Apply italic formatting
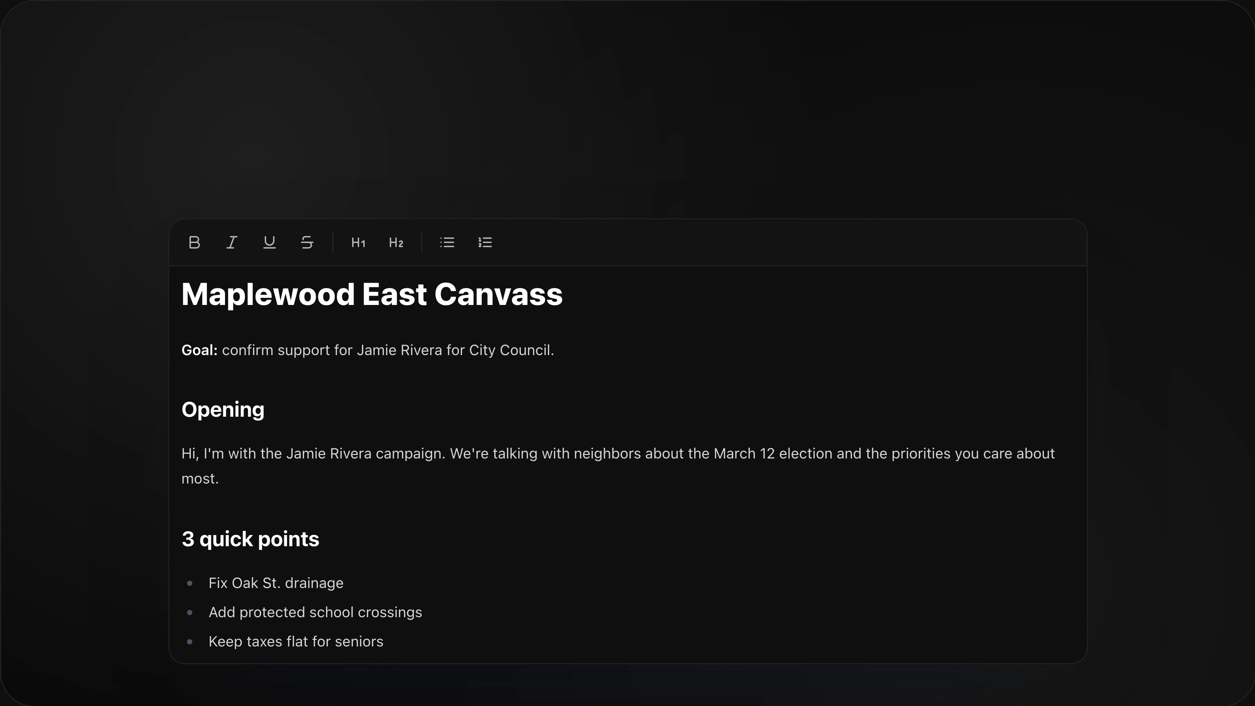The image size is (1255, 706). click(x=232, y=243)
